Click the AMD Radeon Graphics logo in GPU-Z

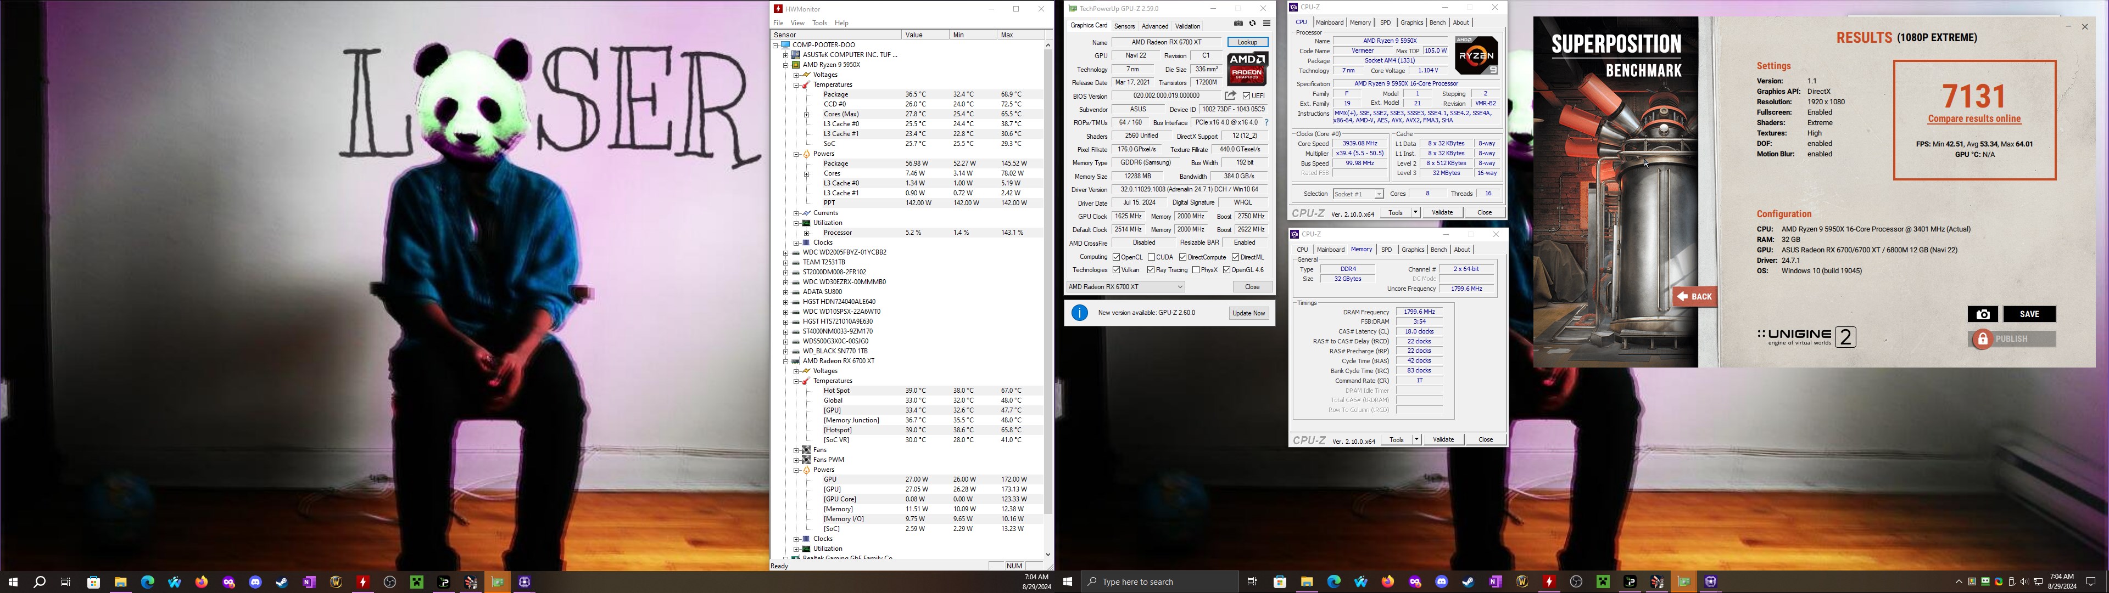pos(1247,69)
